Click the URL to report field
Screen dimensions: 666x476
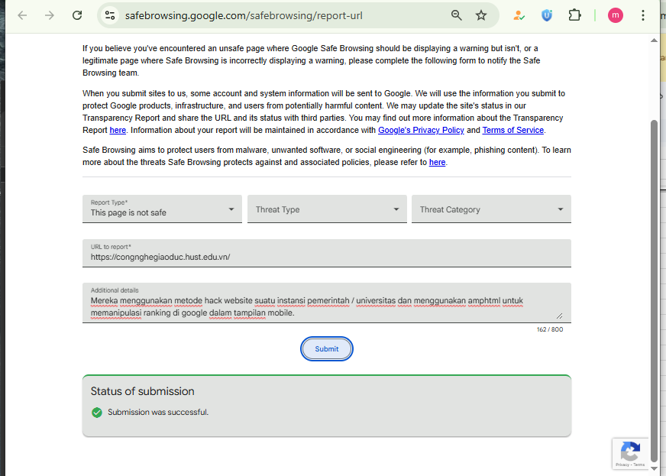click(327, 254)
